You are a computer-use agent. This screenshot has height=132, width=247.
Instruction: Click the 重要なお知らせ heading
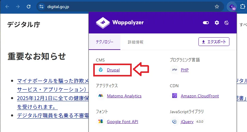click(37, 56)
